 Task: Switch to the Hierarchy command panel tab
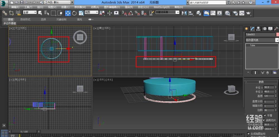click(258, 29)
